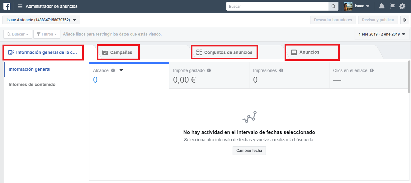Open the Anuncios tab
411x183 pixels.
tap(309, 52)
